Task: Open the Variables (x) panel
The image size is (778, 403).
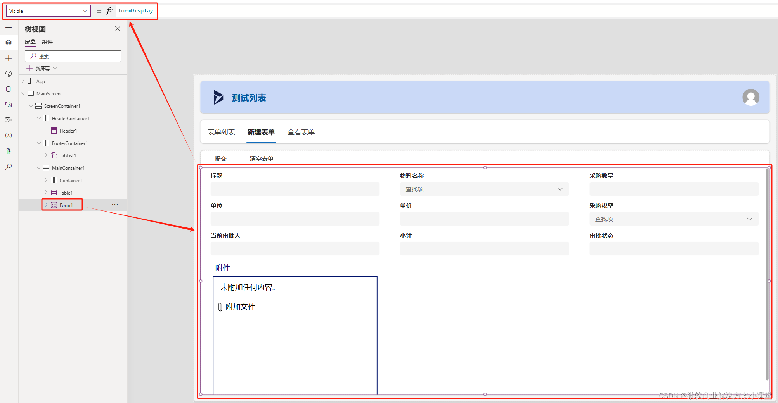Action: 9,135
